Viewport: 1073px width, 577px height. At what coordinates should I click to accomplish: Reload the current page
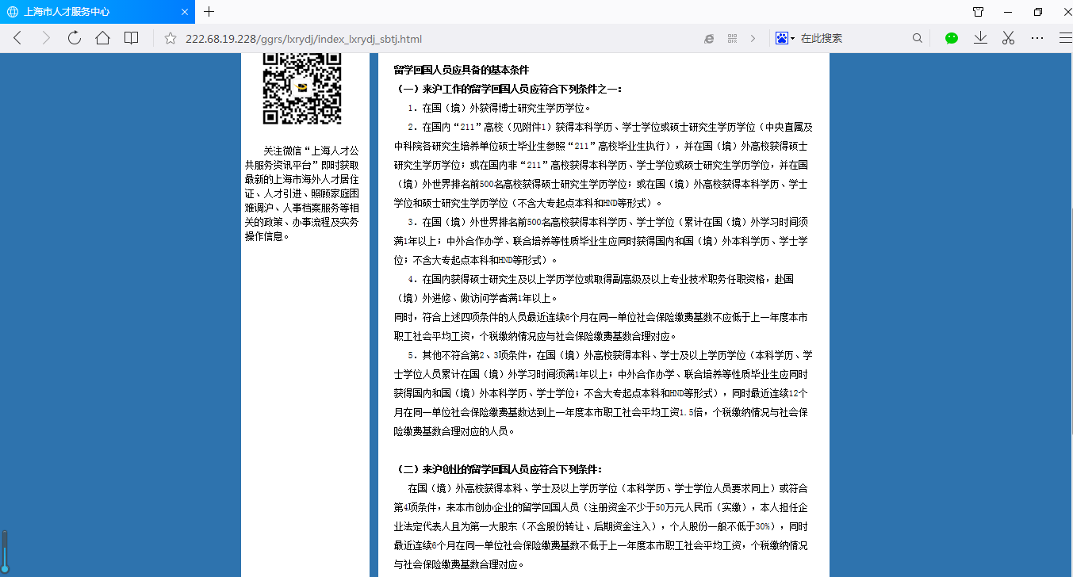[75, 38]
